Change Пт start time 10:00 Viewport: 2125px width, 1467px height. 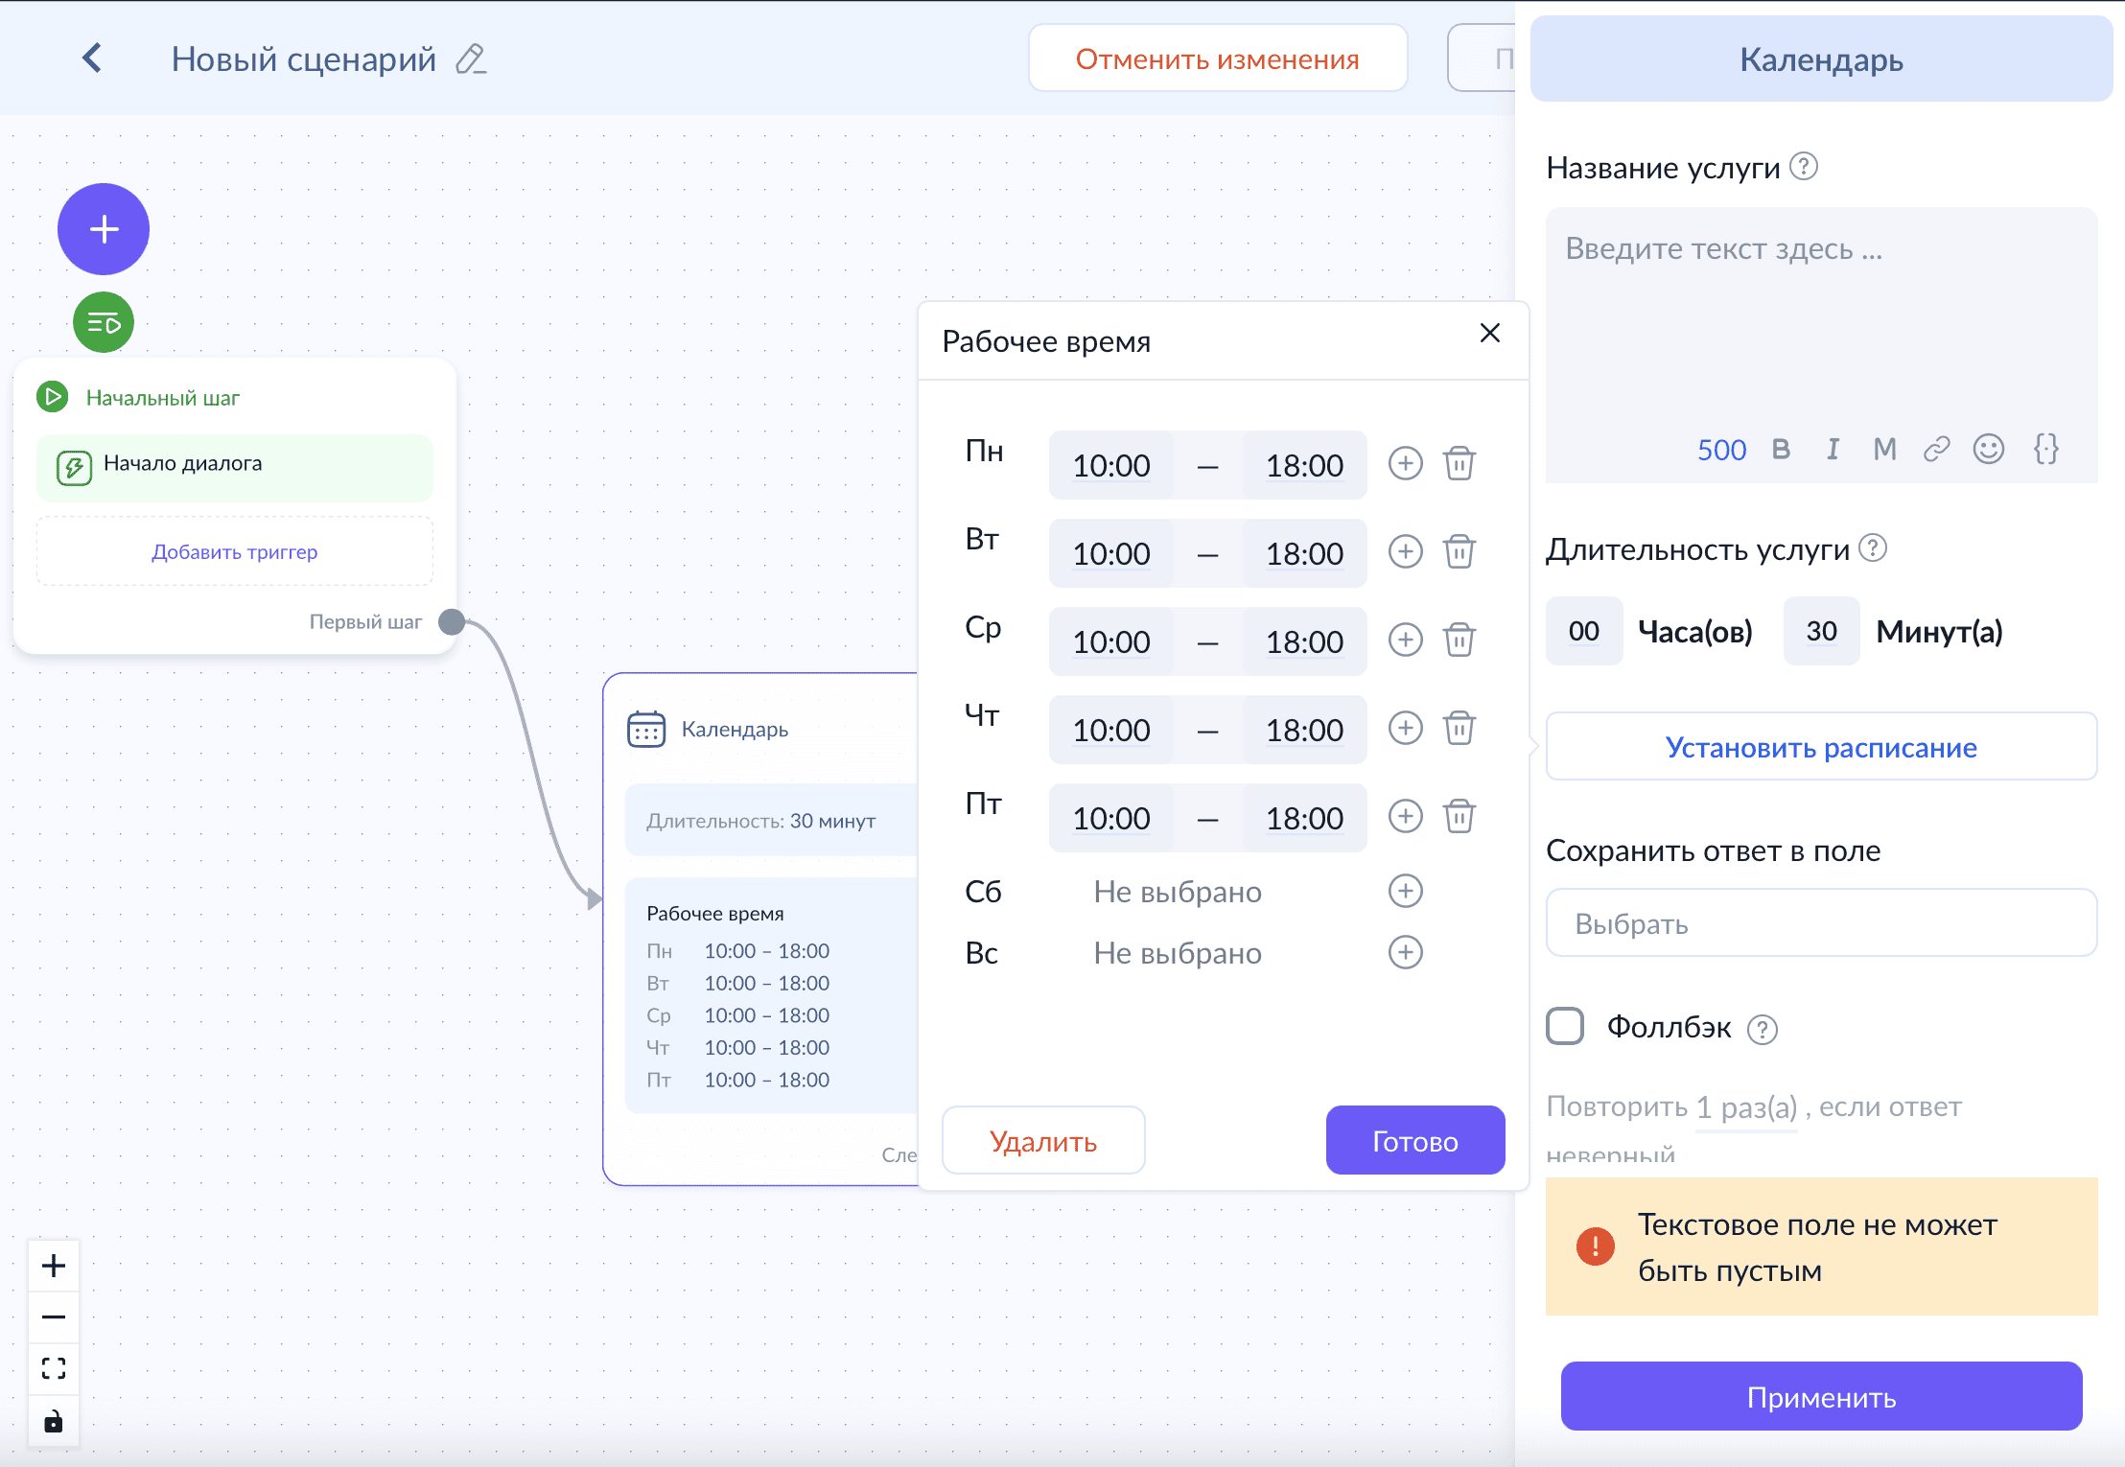coord(1110,818)
